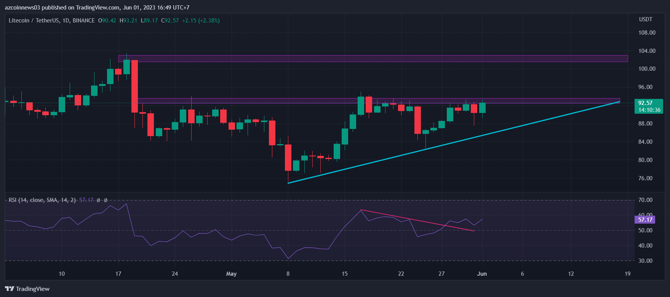Viewport: 670px width, 297px height.
Task: Click the 108.00 price axis label
Action: (x=647, y=33)
